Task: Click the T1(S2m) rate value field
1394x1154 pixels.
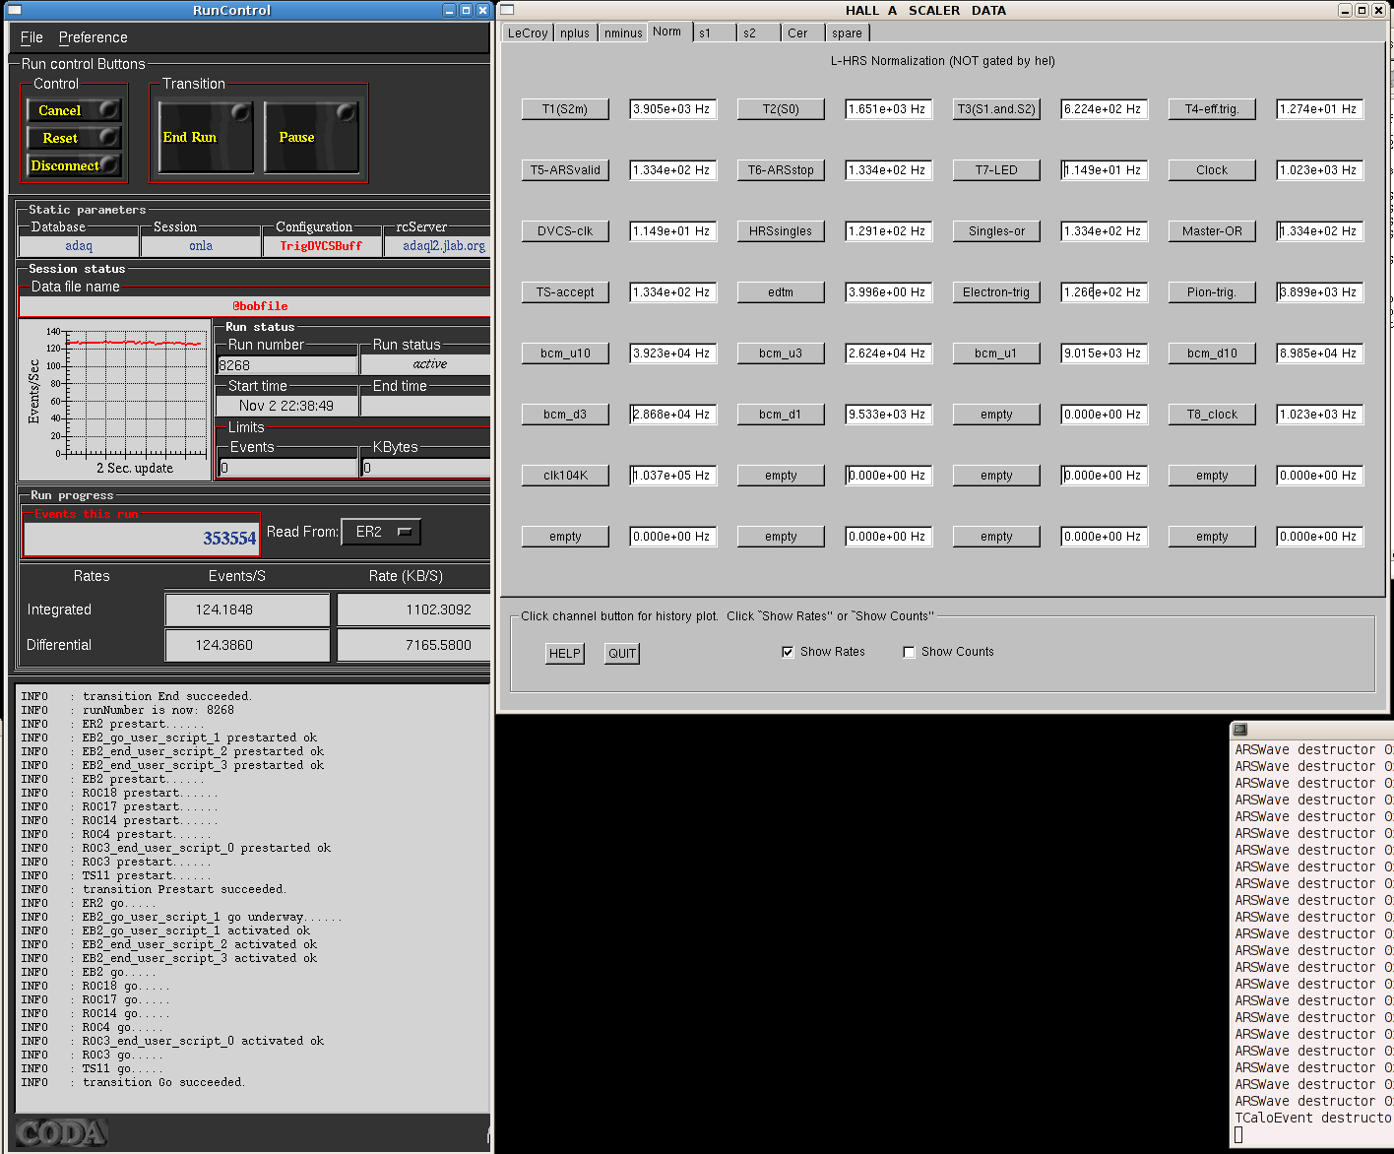Action: point(672,109)
